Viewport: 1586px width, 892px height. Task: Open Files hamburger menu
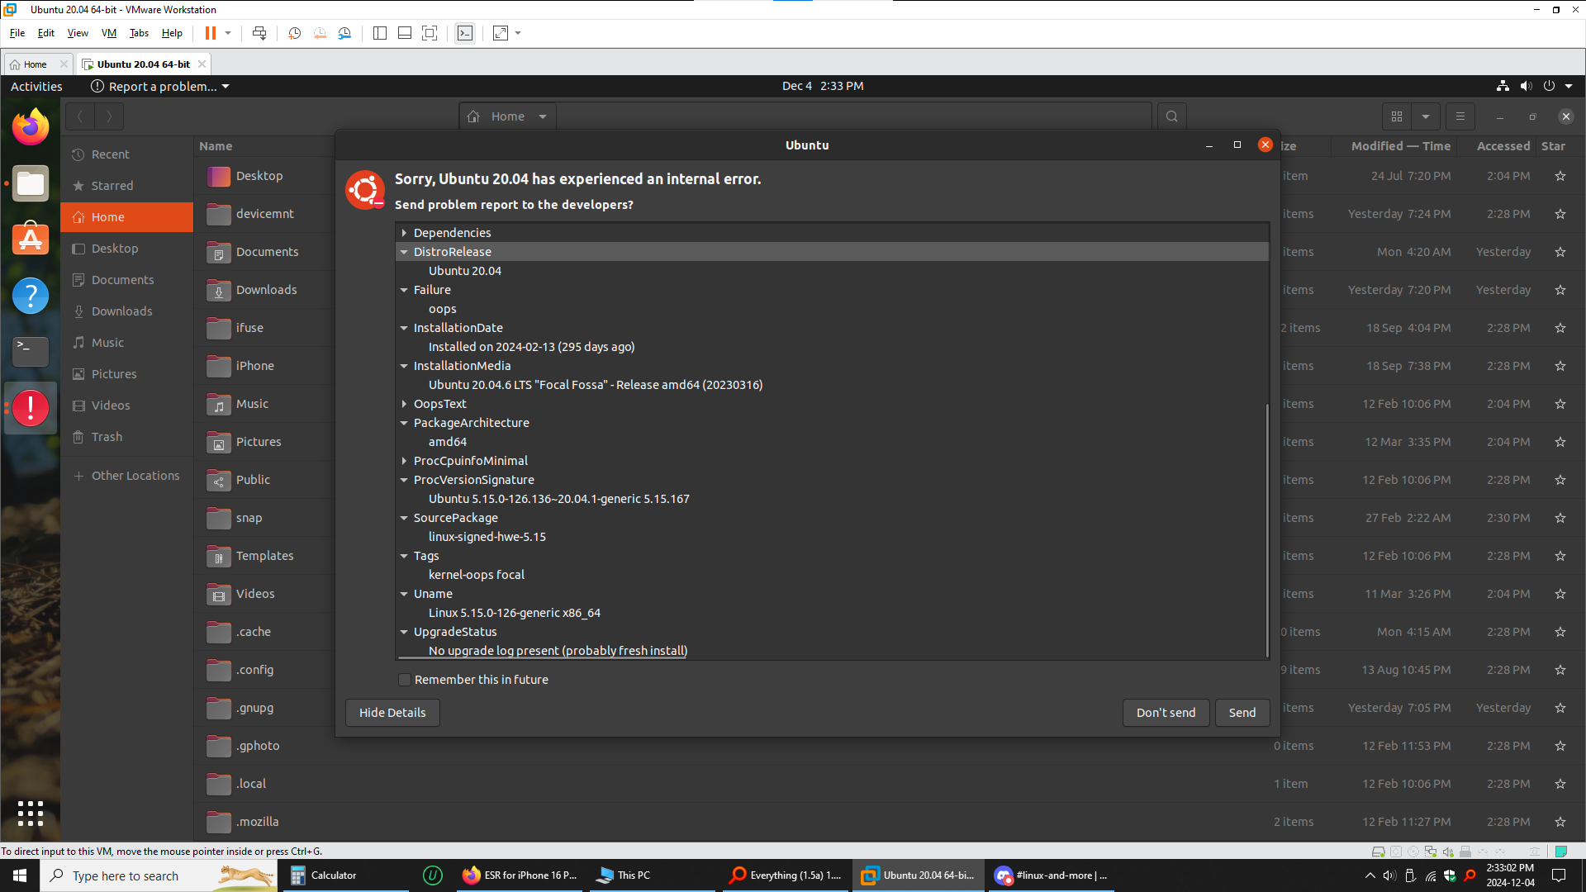[x=1460, y=116]
